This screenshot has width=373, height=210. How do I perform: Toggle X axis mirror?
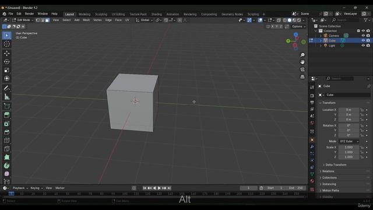pos(272,26)
